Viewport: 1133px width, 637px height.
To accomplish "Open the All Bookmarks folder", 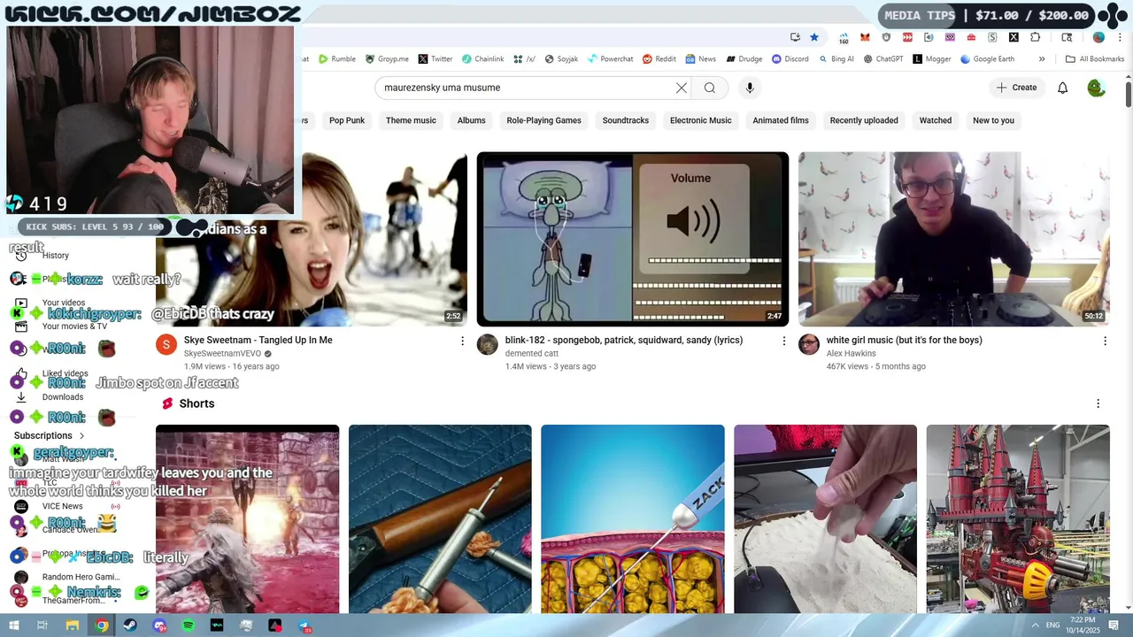I will click(1095, 59).
